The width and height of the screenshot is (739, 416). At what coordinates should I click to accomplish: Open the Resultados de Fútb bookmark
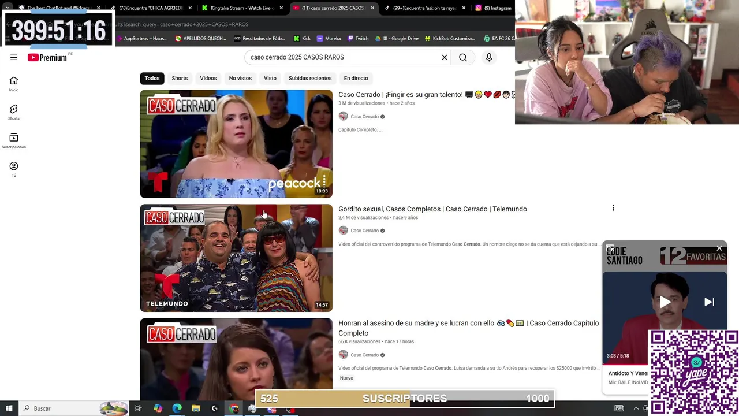tap(260, 38)
